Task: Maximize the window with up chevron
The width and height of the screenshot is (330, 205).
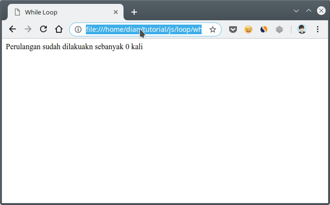Action: (x=309, y=11)
